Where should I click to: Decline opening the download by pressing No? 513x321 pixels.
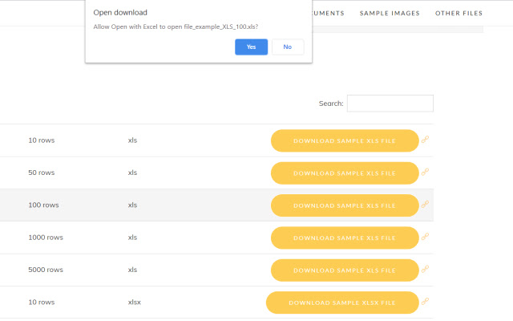click(x=288, y=47)
